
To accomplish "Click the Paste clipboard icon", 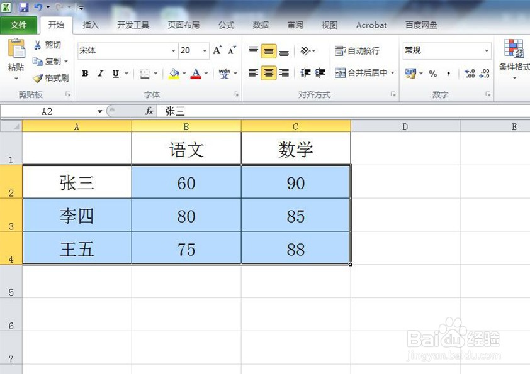I will coord(16,49).
